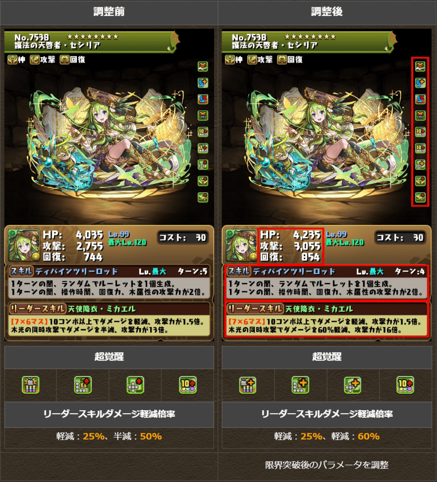Click the red-highlighted HP stats box

click(291, 246)
